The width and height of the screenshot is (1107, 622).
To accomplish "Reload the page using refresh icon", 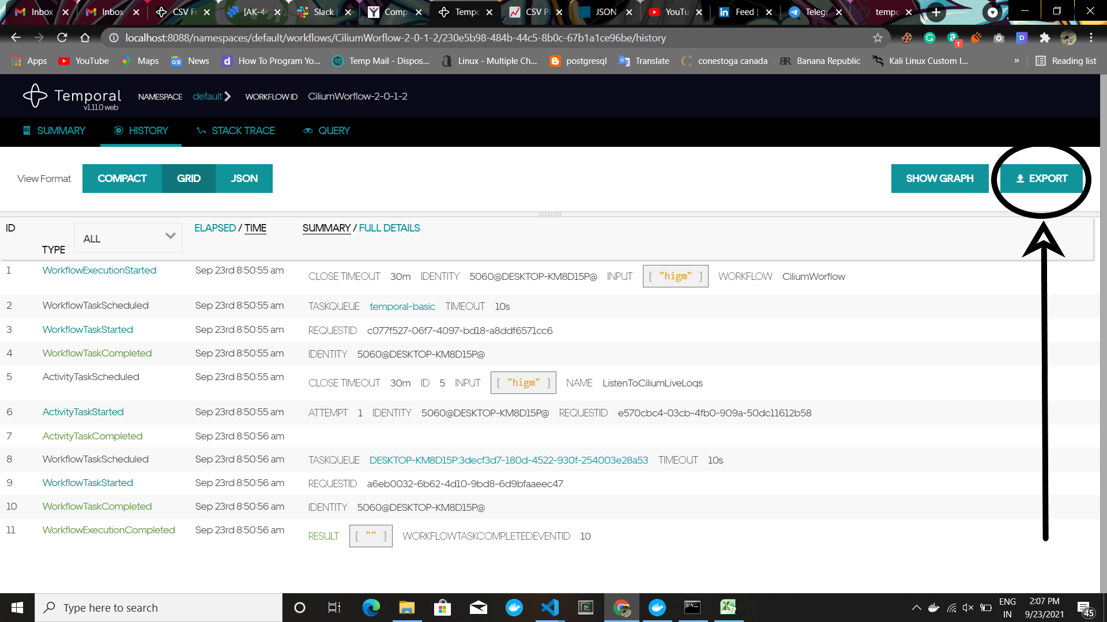I will click(x=62, y=38).
